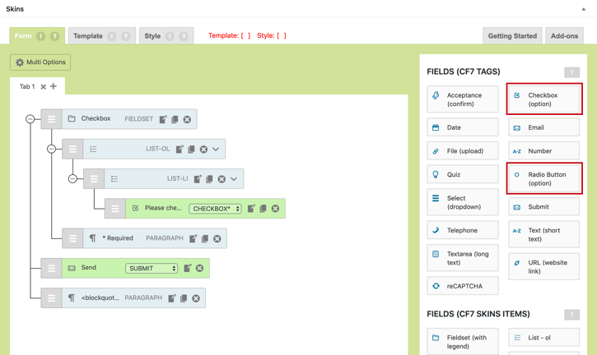Viewport: 597px width, 355px height.
Task: Switch to the Style tab
Action: pos(153,36)
